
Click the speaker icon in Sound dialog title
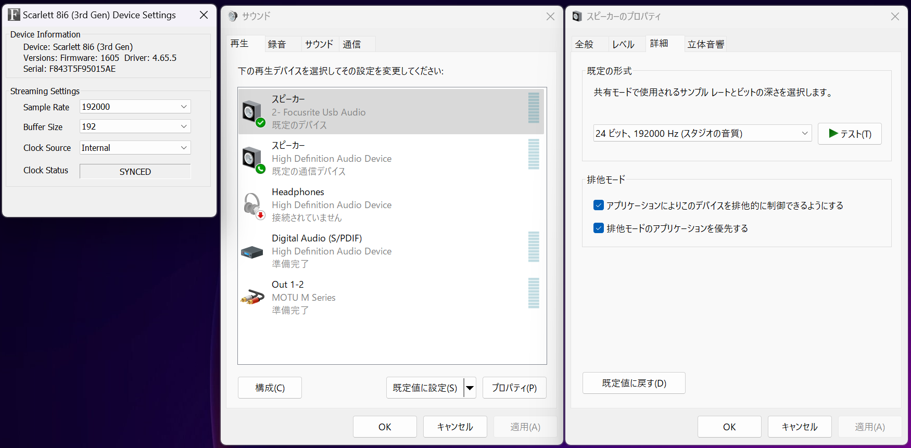coord(233,16)
